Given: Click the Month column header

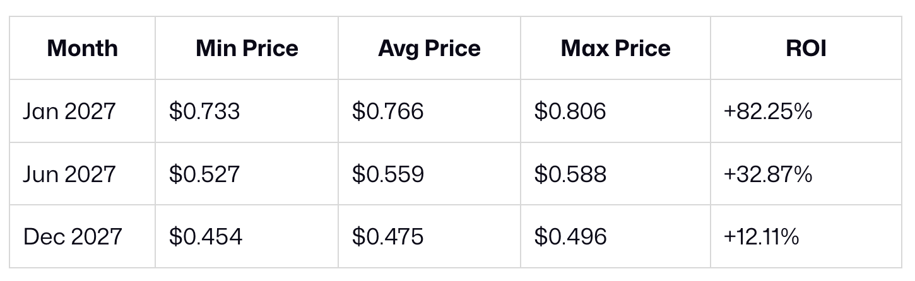Looking at the screenshot, I should click(x=82, y=49).
